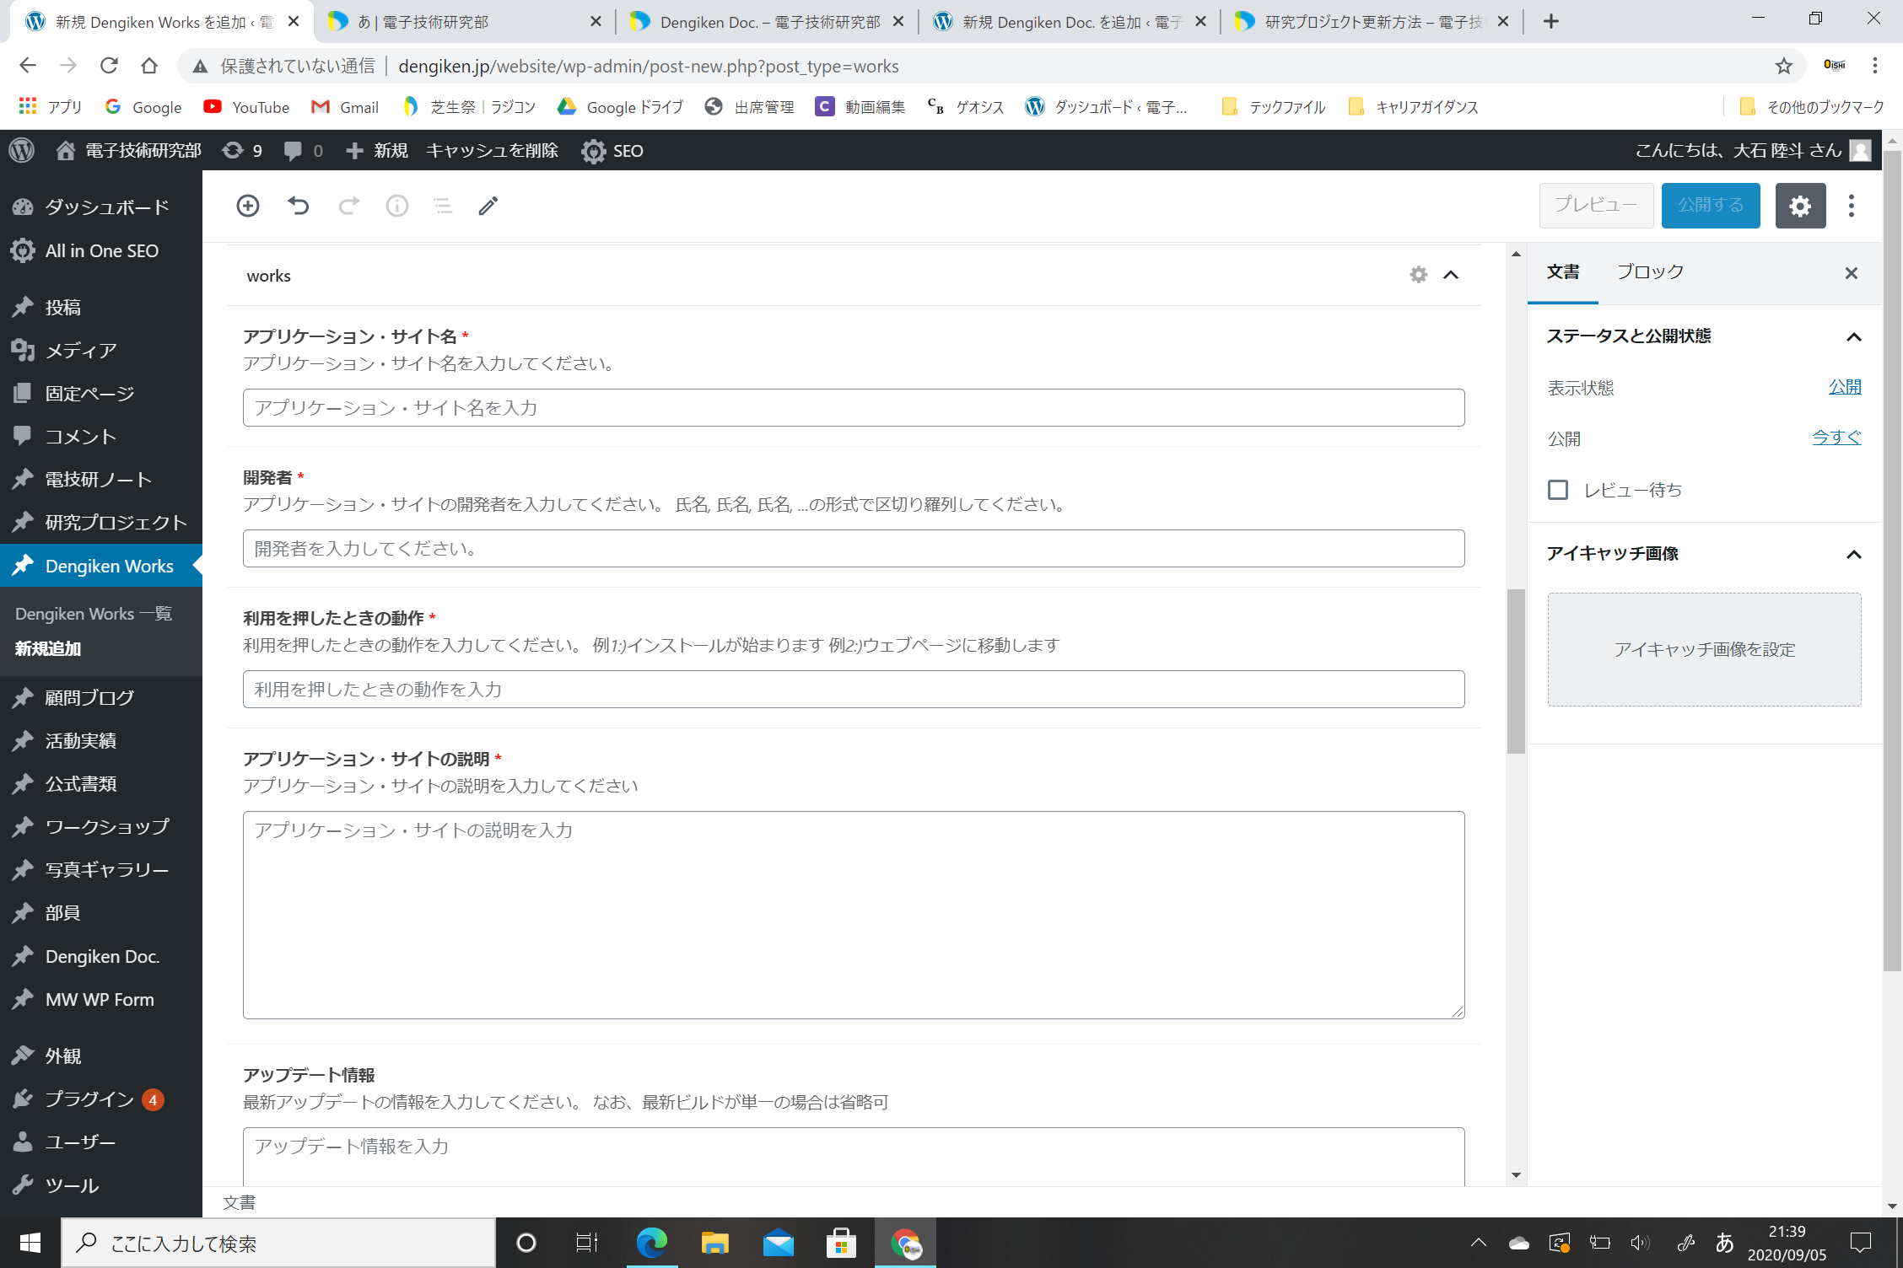The width and height of the screenshot is (1903, 1268).
Task: Close the document settings sidebar
Action: click(1852, 273)
